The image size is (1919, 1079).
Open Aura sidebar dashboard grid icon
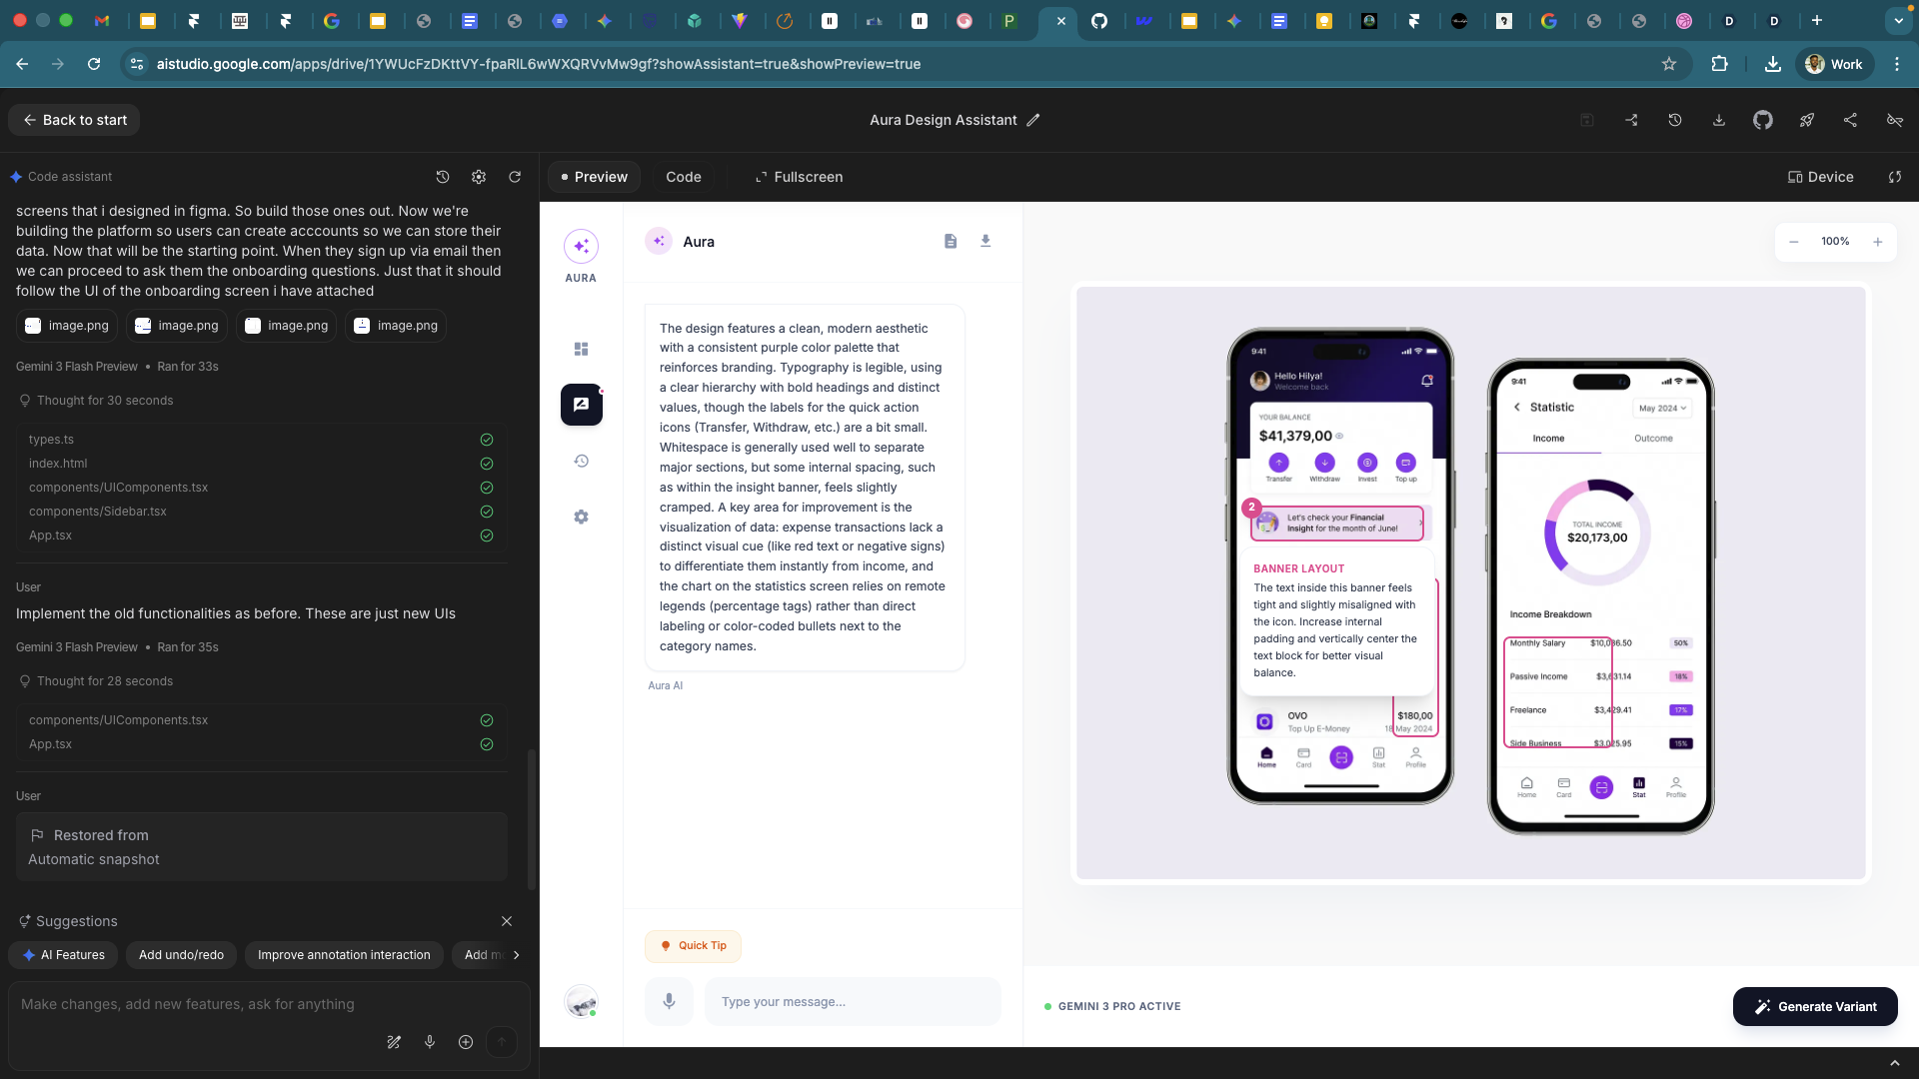click(x=581, y=349)
